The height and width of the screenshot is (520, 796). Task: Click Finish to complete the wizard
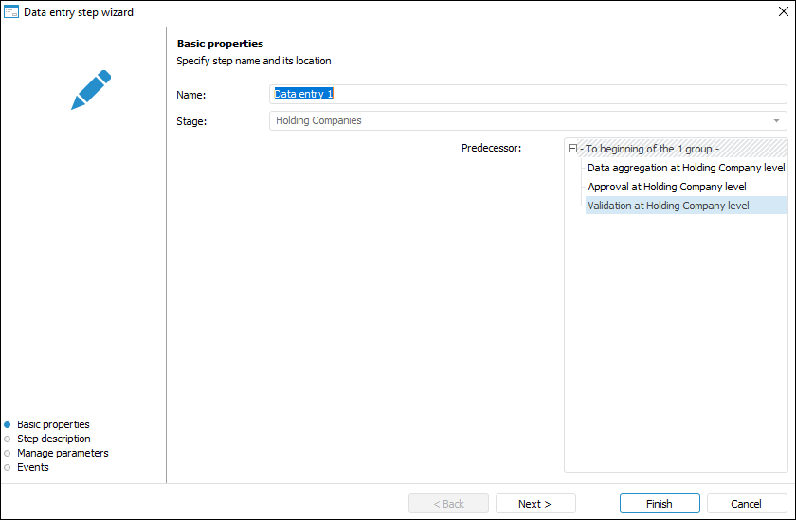coord(660,504)
